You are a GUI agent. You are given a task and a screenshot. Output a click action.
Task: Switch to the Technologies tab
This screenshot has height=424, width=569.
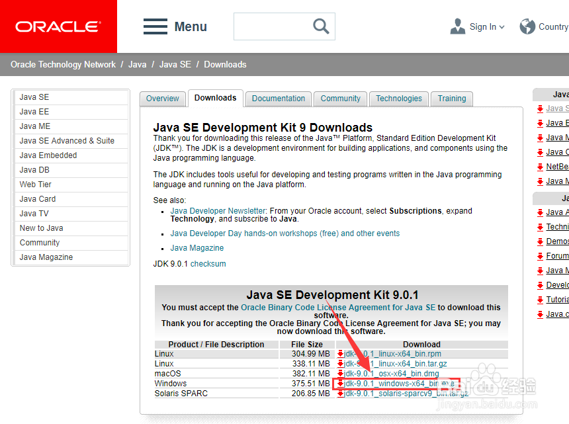[x=399, y=99]
